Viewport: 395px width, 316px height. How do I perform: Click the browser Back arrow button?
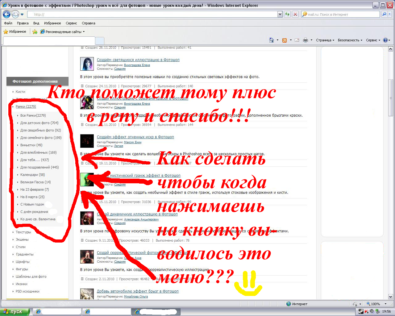coord(7,14)
